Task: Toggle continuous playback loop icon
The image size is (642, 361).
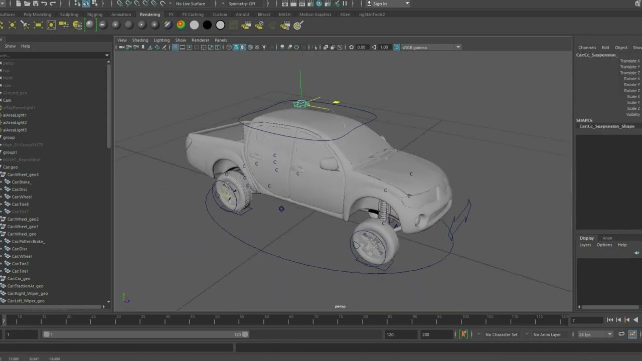Action: click(621, 334)
